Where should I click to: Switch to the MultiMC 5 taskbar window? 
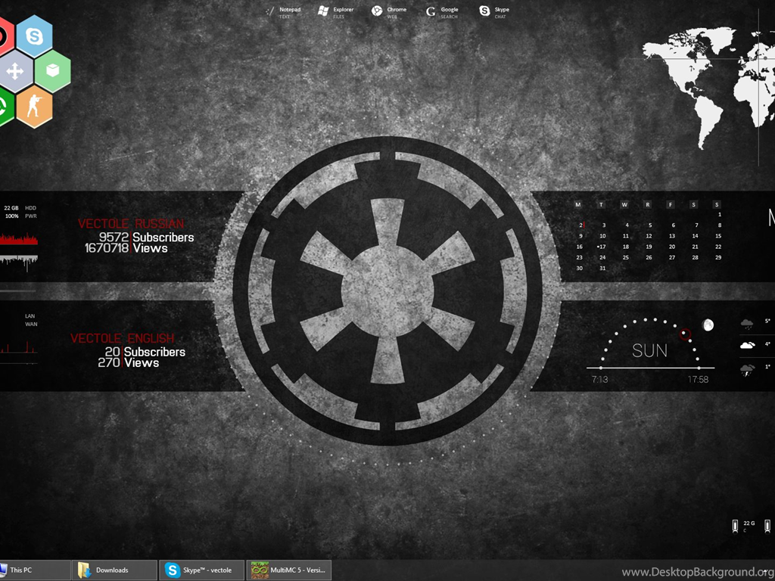pos(288,570)
